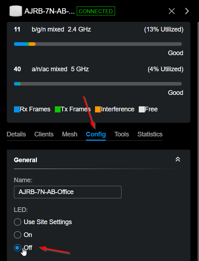The height and width of the screenshot is (261, 199).
Task: Select the Use Site Settings LED option
Action: pyautogui.click(x=18, y=222)
